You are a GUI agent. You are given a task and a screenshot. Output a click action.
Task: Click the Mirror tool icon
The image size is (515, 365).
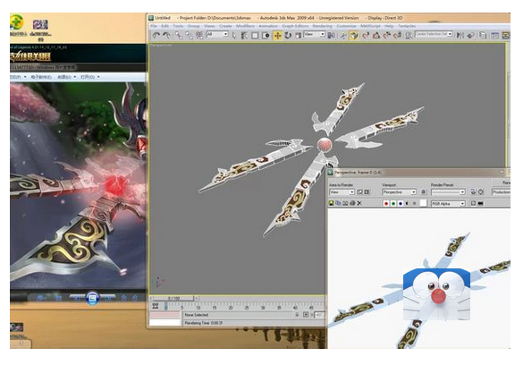460,35
